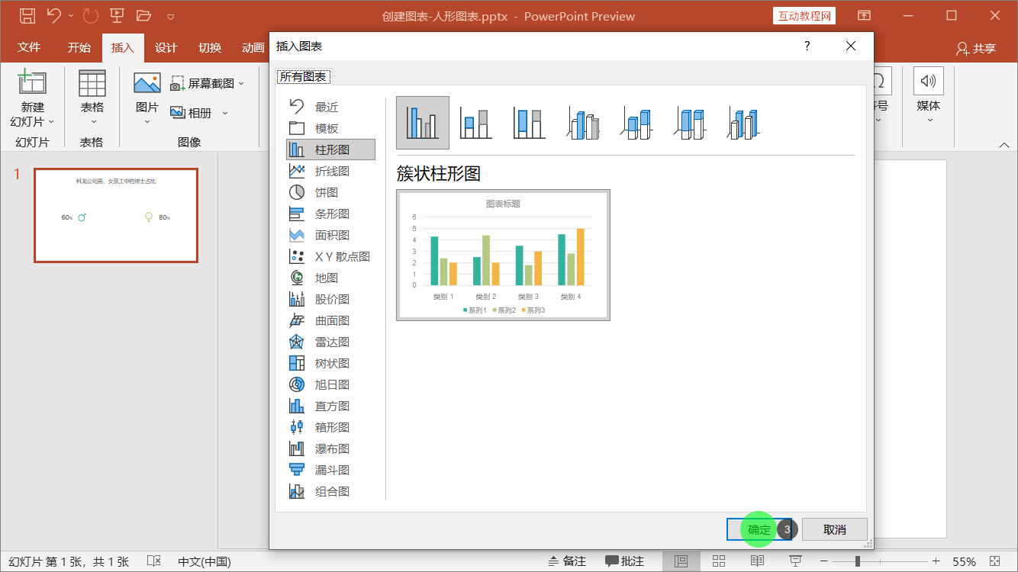
Task: Choose 最近 in chart type list
Action: (330, 107)
